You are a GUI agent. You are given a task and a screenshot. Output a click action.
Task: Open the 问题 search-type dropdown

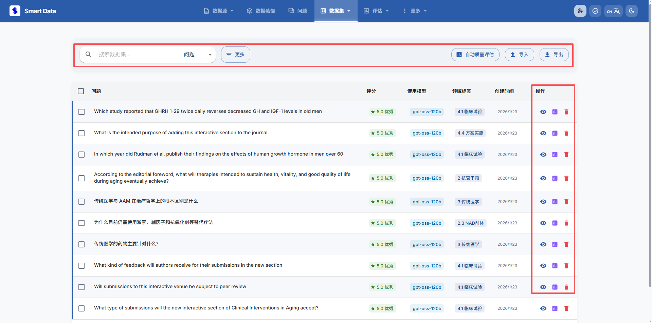198,55
